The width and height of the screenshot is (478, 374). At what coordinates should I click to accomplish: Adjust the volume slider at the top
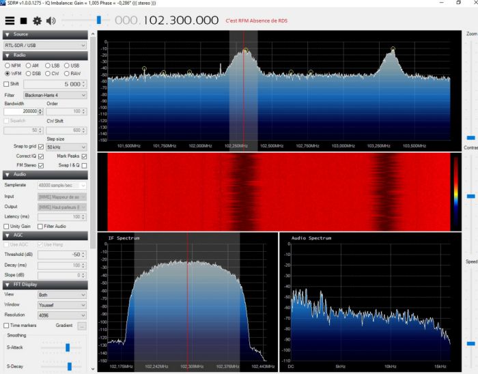tap(98, 20)
